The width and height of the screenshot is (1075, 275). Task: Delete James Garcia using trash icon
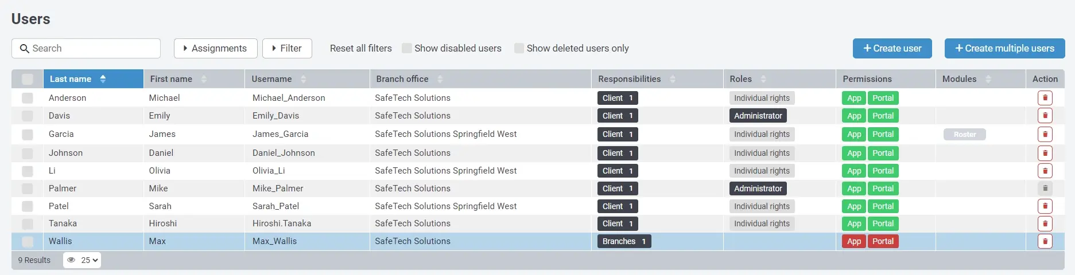(x=1045, y=135)
